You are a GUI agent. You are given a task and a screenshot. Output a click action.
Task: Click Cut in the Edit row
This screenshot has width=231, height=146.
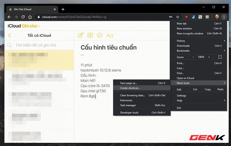pyautogui.click(x=195, y=89)
